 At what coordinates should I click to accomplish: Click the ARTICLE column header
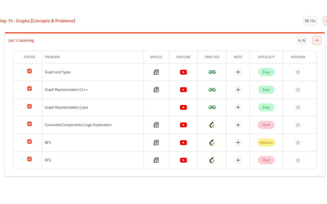pos(156,57)
